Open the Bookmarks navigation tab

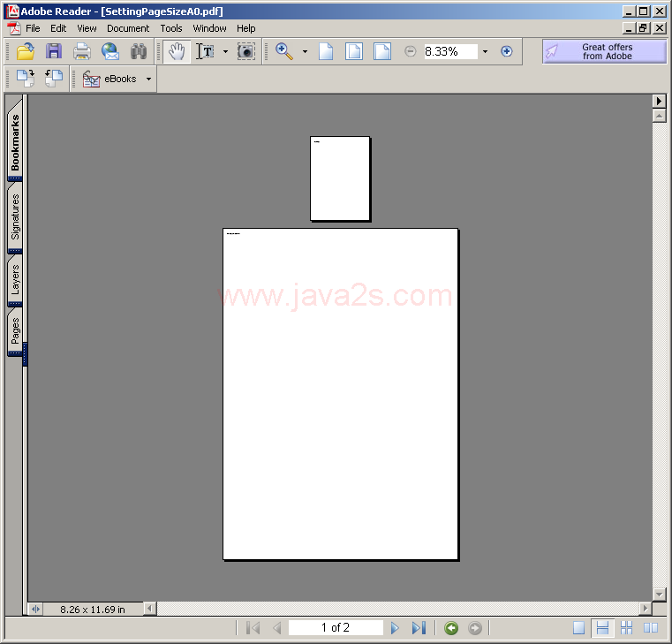pyautogui.click(x=15, y=141)
